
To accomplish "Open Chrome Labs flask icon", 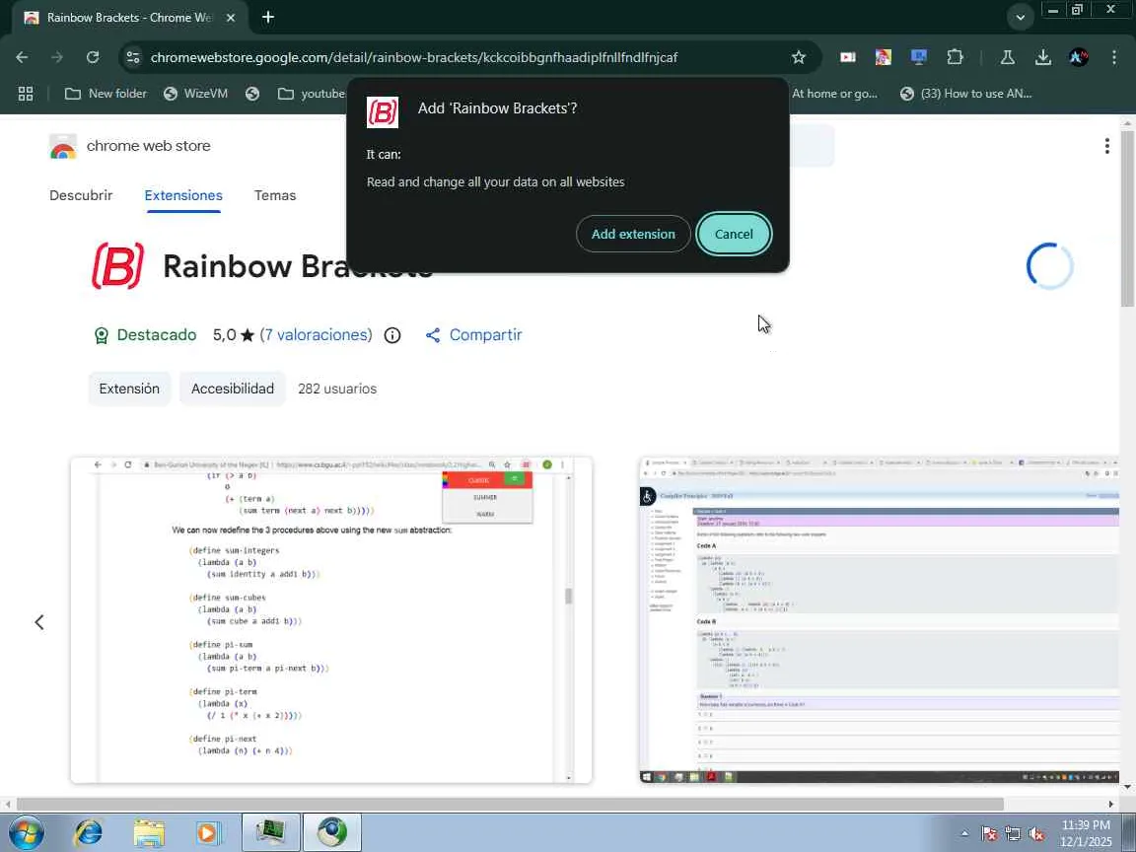I will click(1007, 57).
